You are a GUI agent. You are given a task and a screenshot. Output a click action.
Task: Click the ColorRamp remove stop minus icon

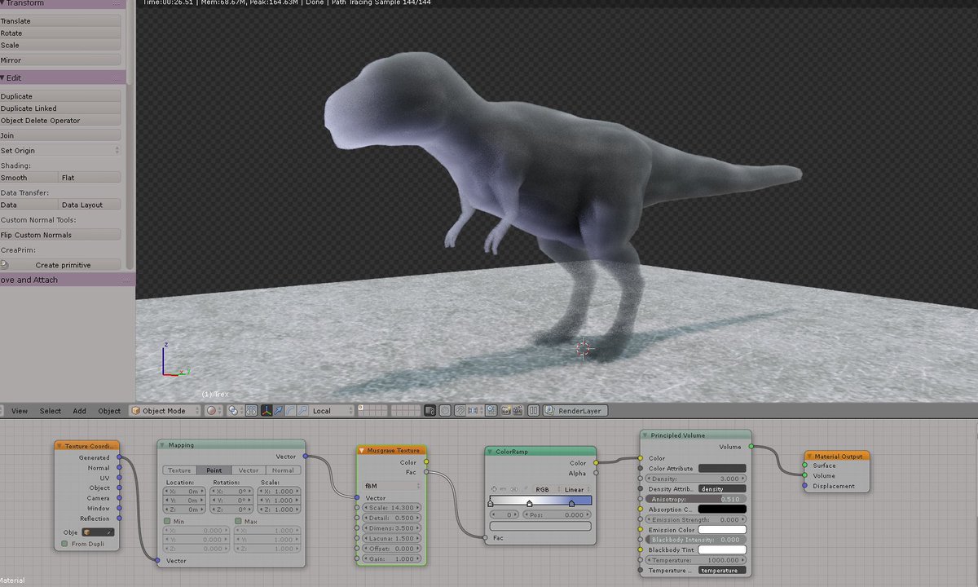coord(504,489)
